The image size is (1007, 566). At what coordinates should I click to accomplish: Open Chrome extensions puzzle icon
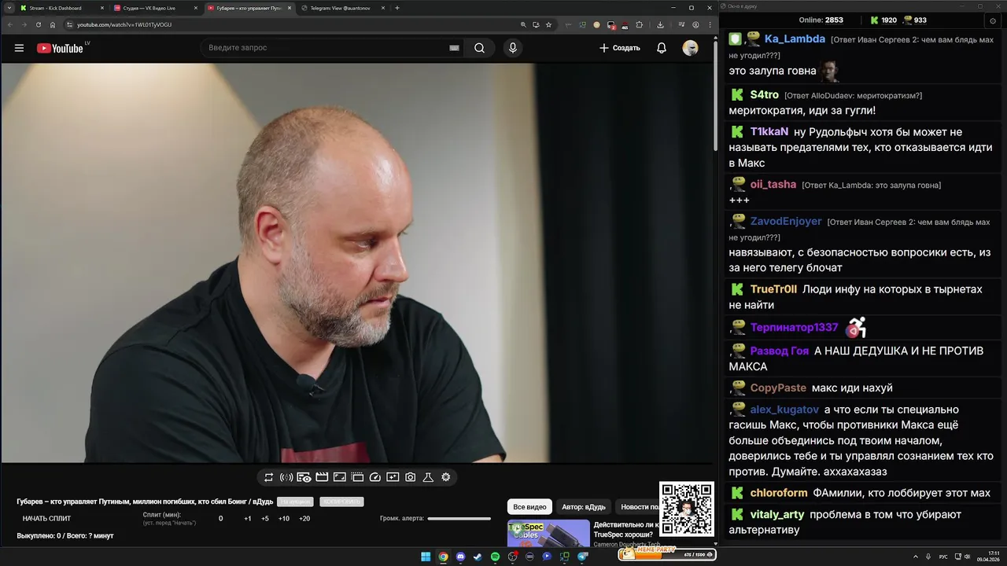(x=639, y=24)
